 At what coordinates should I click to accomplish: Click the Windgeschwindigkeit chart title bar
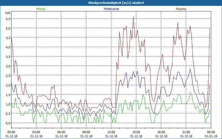(x=111, y=3)
